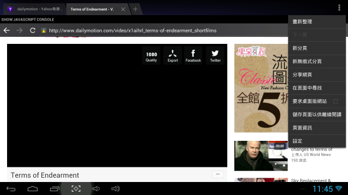Image resolution: width=348 pixels, height=195 pixels.
Task: Open the US World News video thumbnail
Action: pos(261,156)
